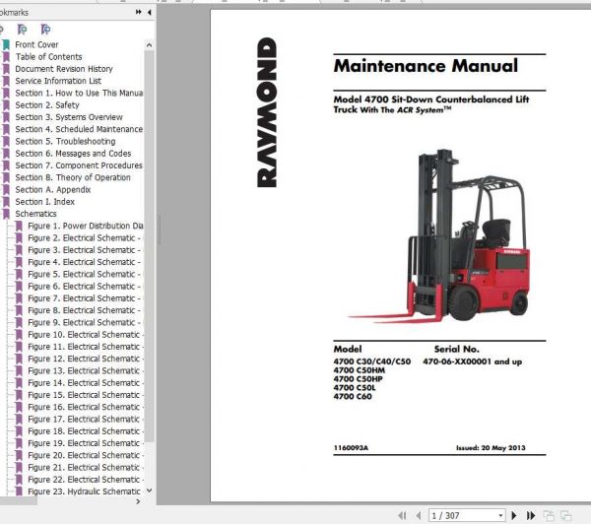Click the Maintenance Manual title on the page
The width and height of the screenshot is (591, 524).
426,66
